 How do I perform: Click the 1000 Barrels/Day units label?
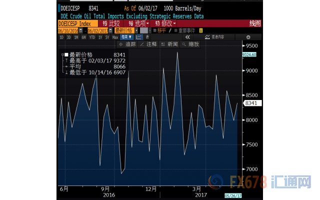coord(182,8)
